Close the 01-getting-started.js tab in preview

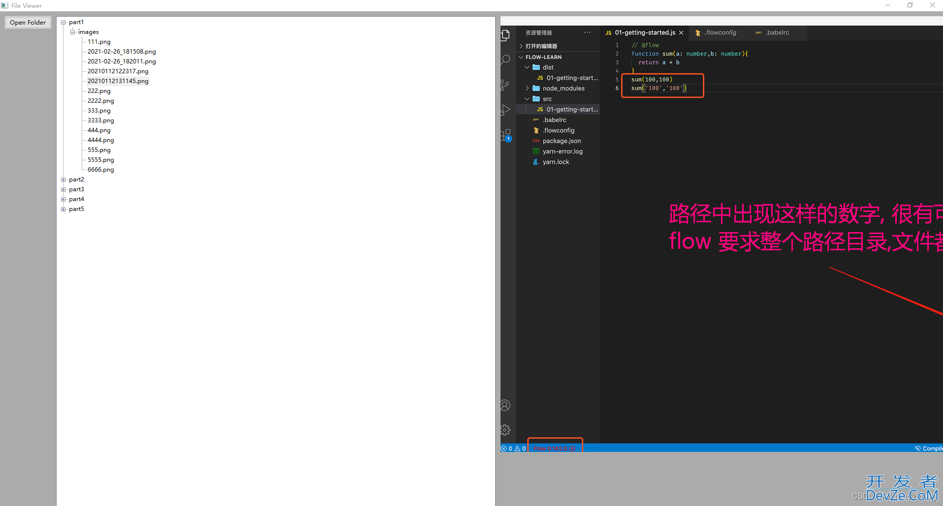pyautogui.click(x=681, y=33)
